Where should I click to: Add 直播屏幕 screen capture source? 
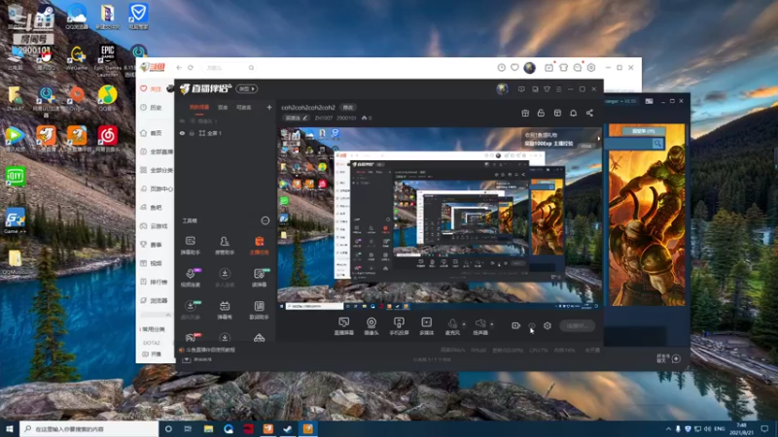click(344, 326)
